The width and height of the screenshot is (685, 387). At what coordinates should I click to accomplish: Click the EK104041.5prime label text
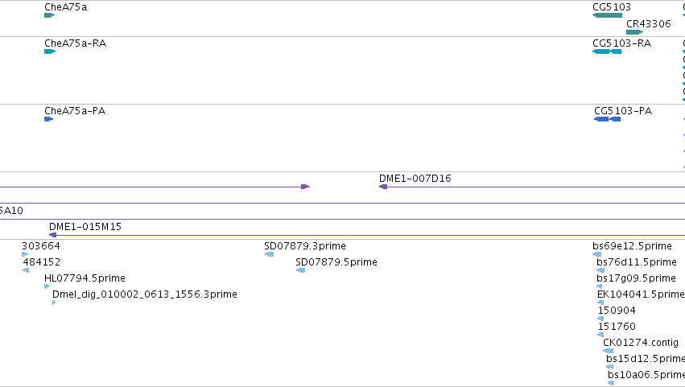tap(641, 294)
